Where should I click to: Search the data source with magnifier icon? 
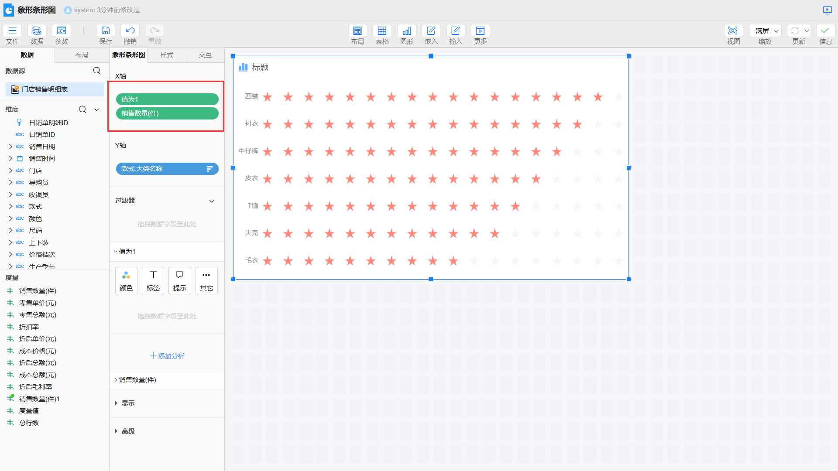pyautogui.click(x=97, y=71)
